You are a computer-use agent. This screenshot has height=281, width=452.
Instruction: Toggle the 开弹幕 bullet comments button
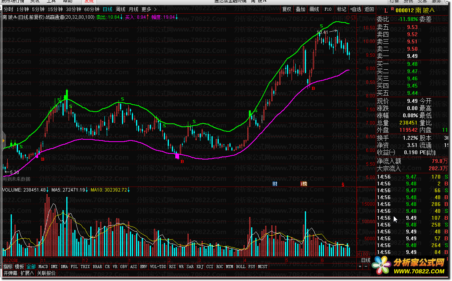(10, 273)
